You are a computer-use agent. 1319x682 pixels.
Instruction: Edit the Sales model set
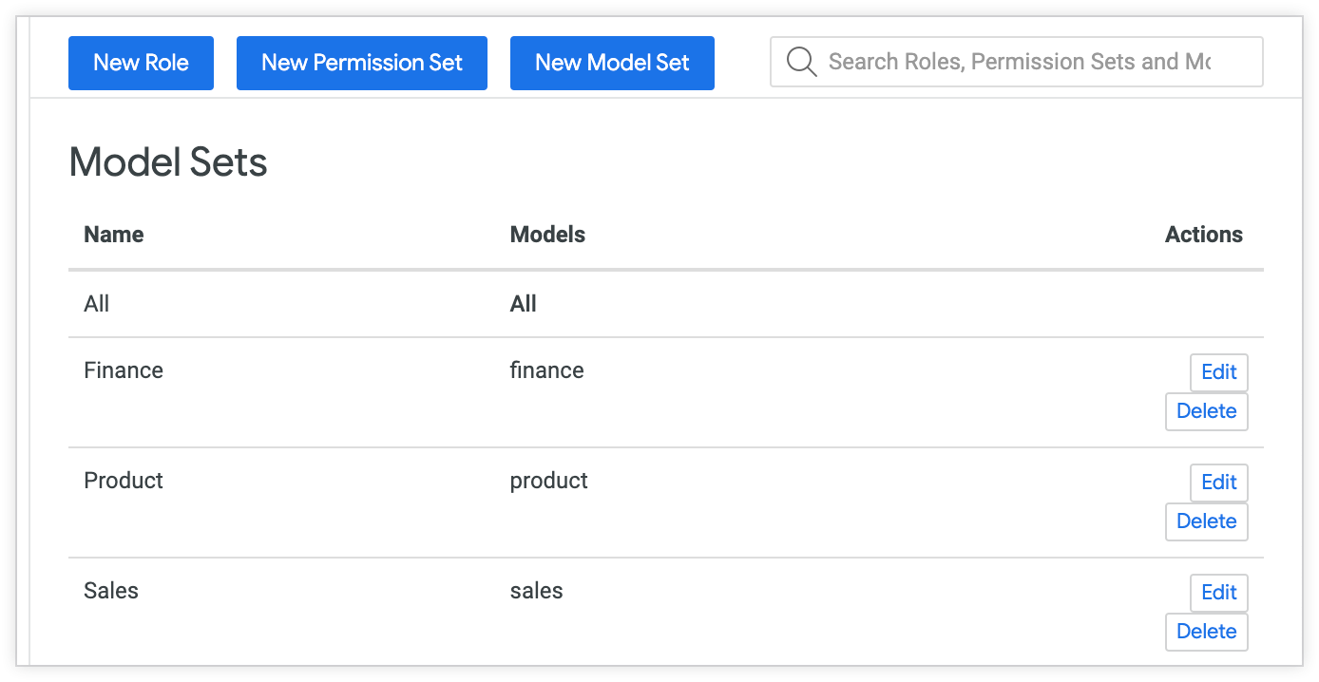pos(1218,593)
